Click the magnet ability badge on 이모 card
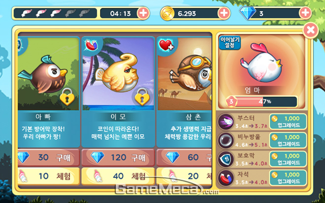 (x=92, y=45)
